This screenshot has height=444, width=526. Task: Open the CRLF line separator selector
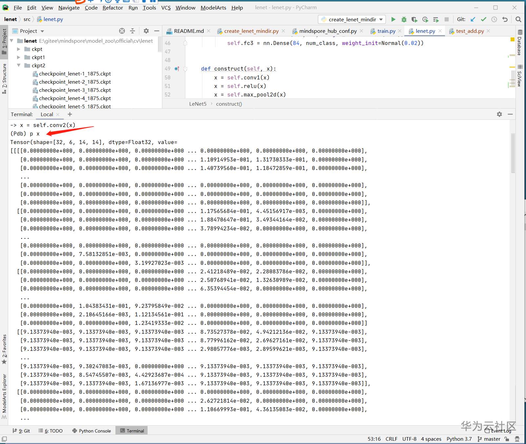pos(392,439)
